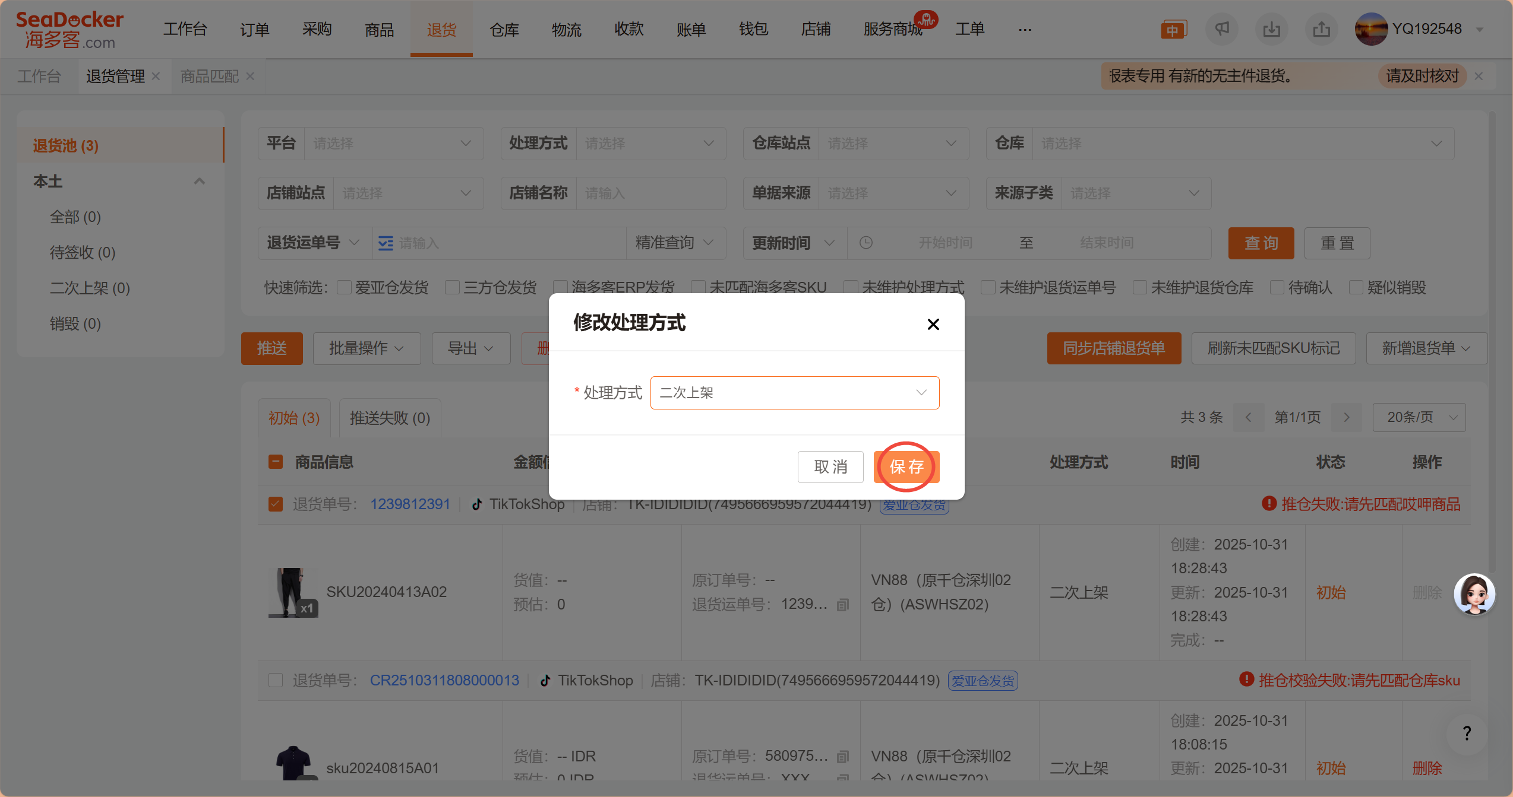The image size is (1513, 797).
Task: Uncheck return order 1239812391 checkbox
Action: pos(276,504)
